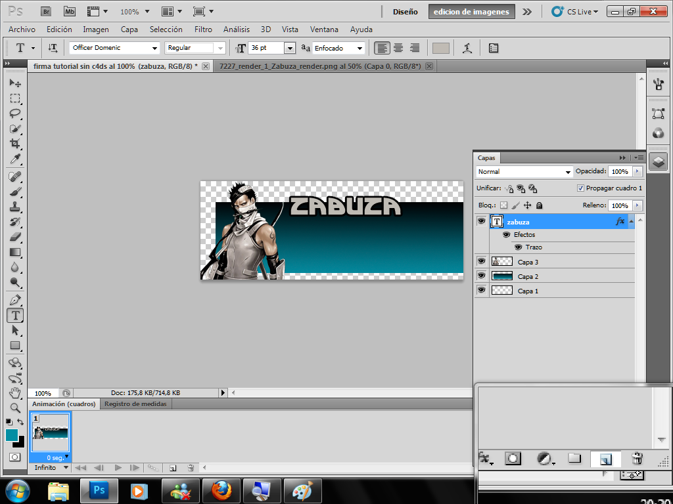
Task: Toggle Quick Mask mode
Action: [x=14, y=457]
